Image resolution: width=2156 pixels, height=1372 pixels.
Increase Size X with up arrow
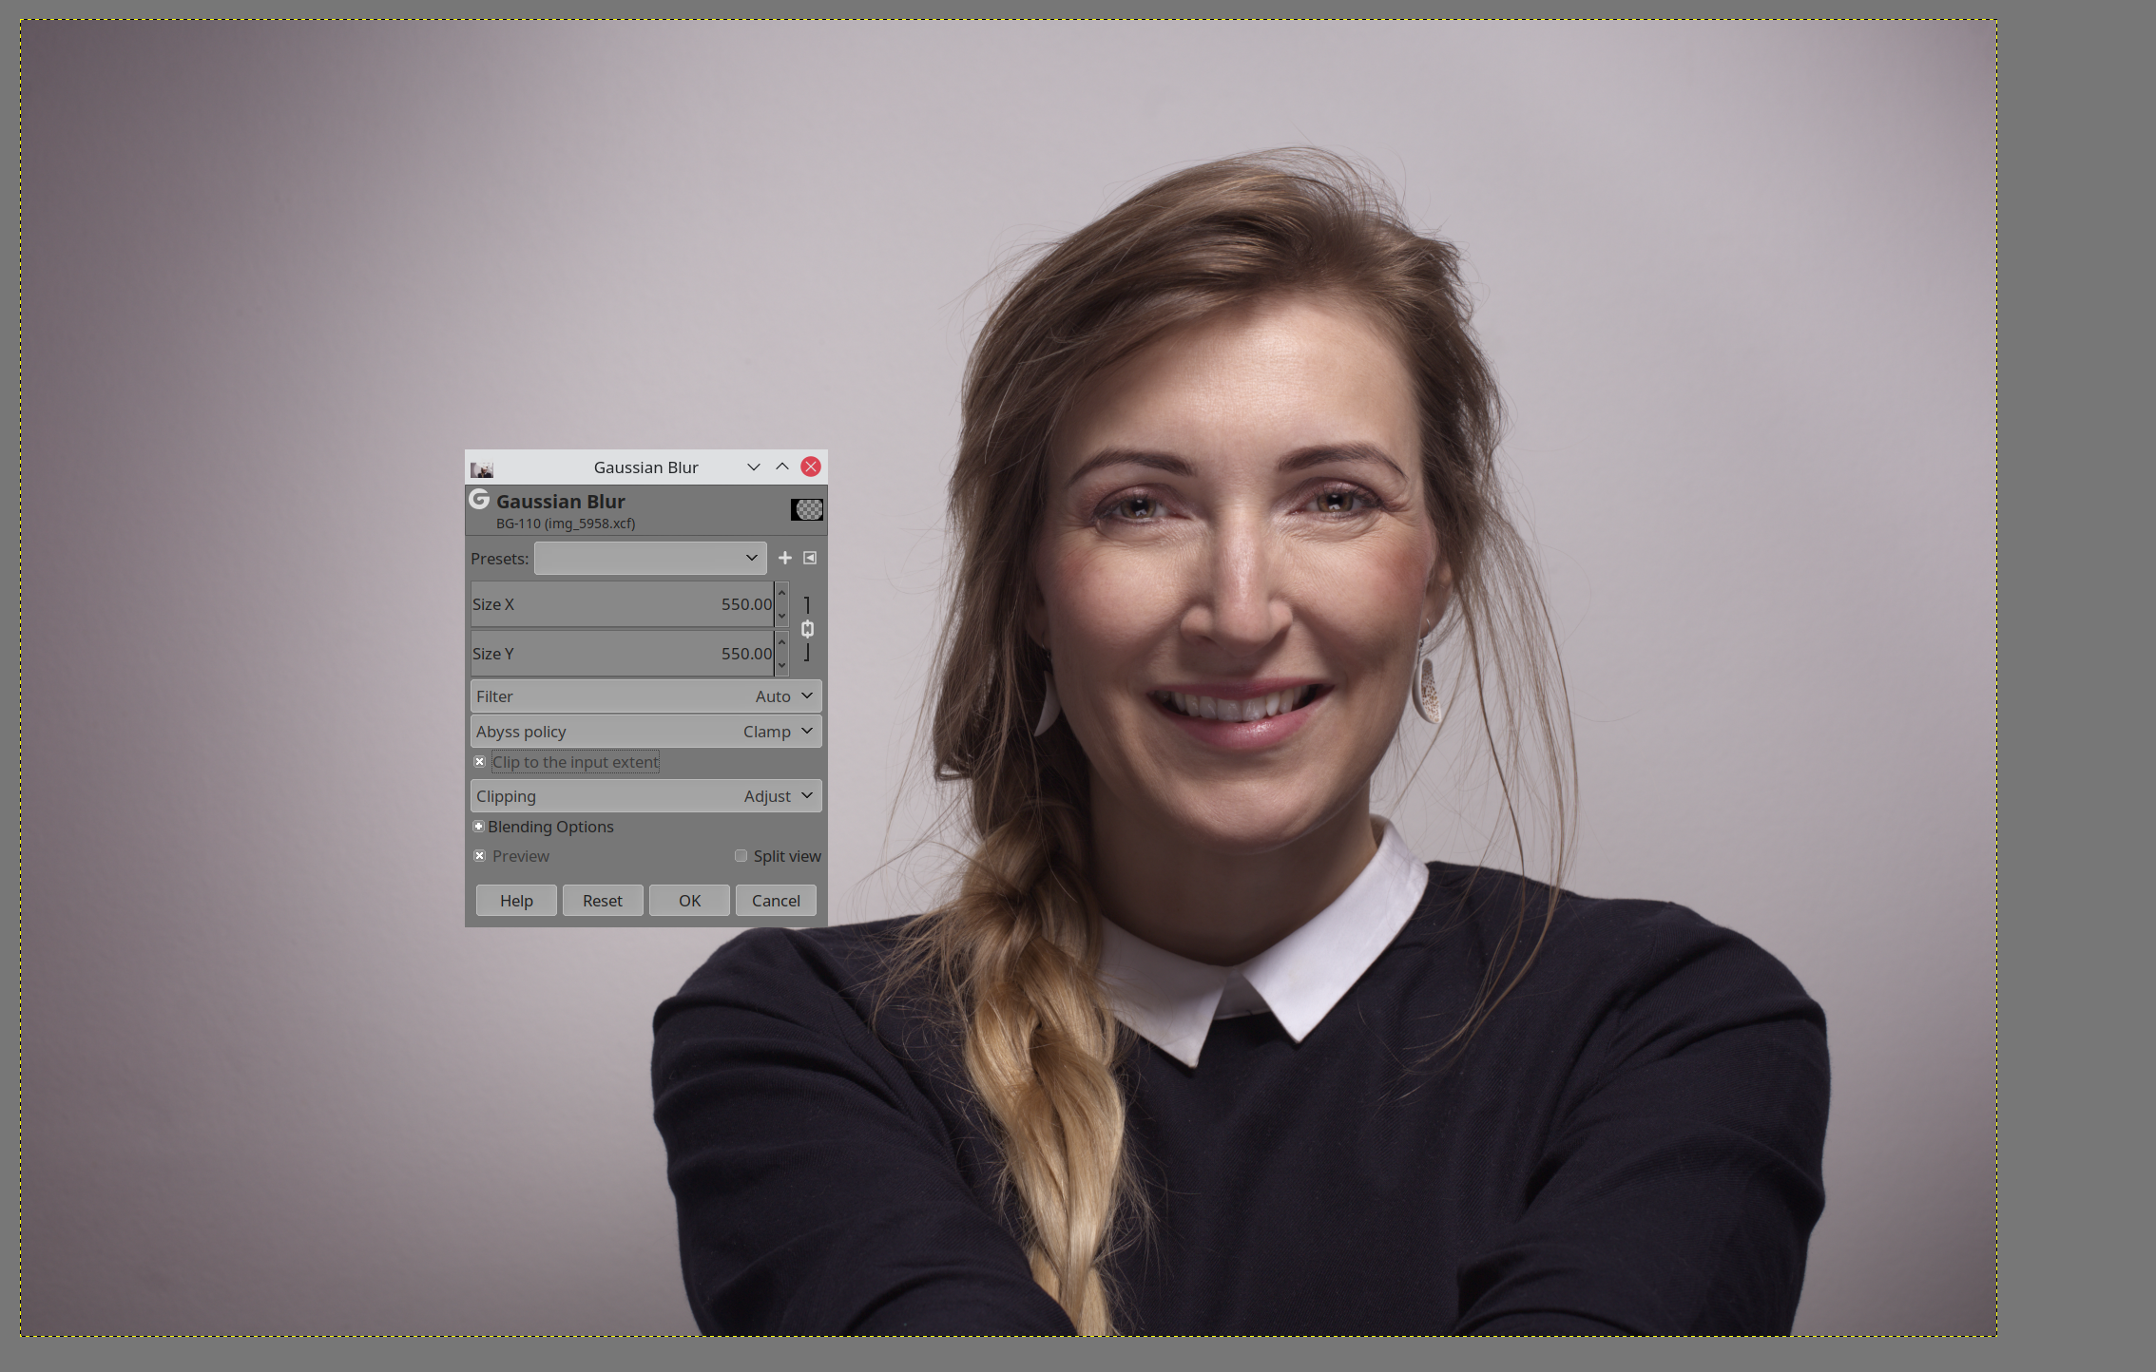point(781,593)
